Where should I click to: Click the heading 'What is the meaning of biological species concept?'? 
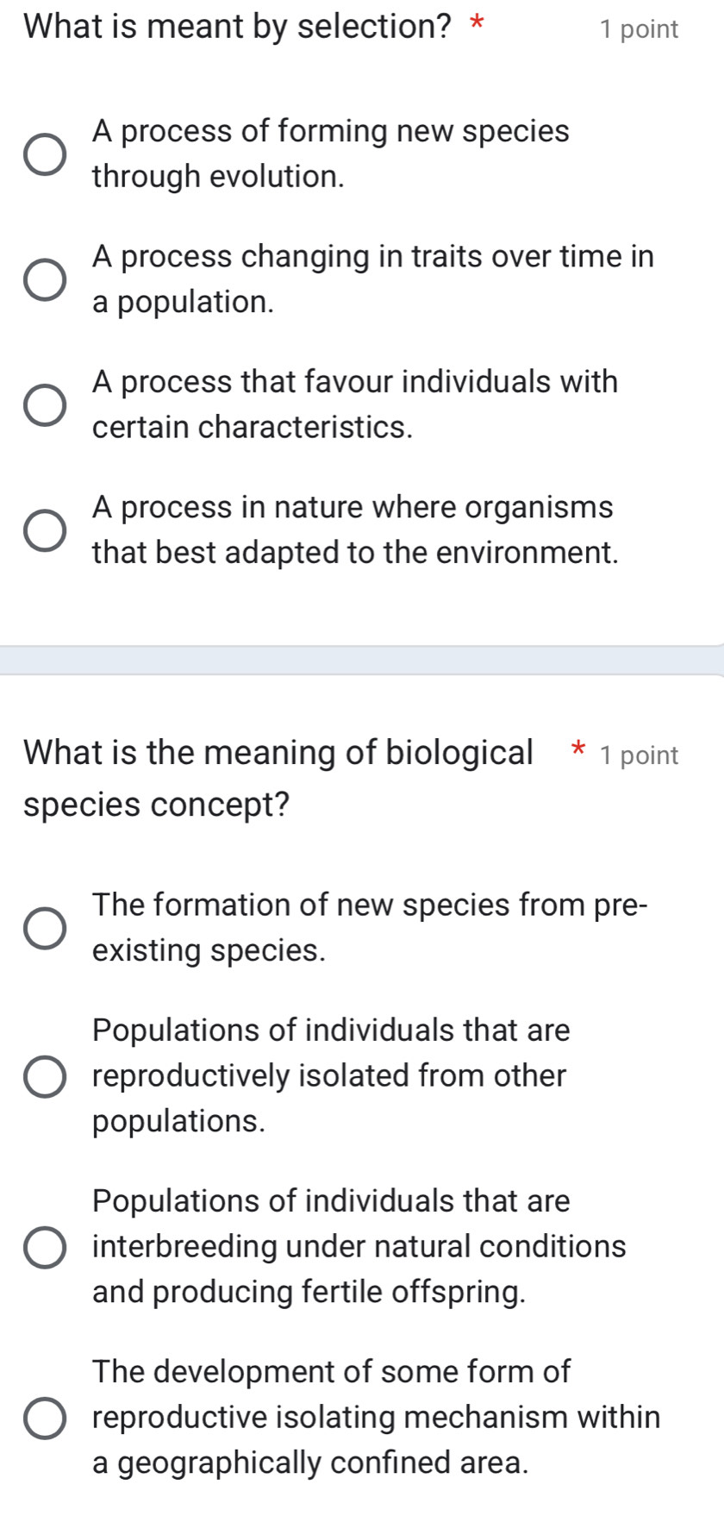[276, 776]
